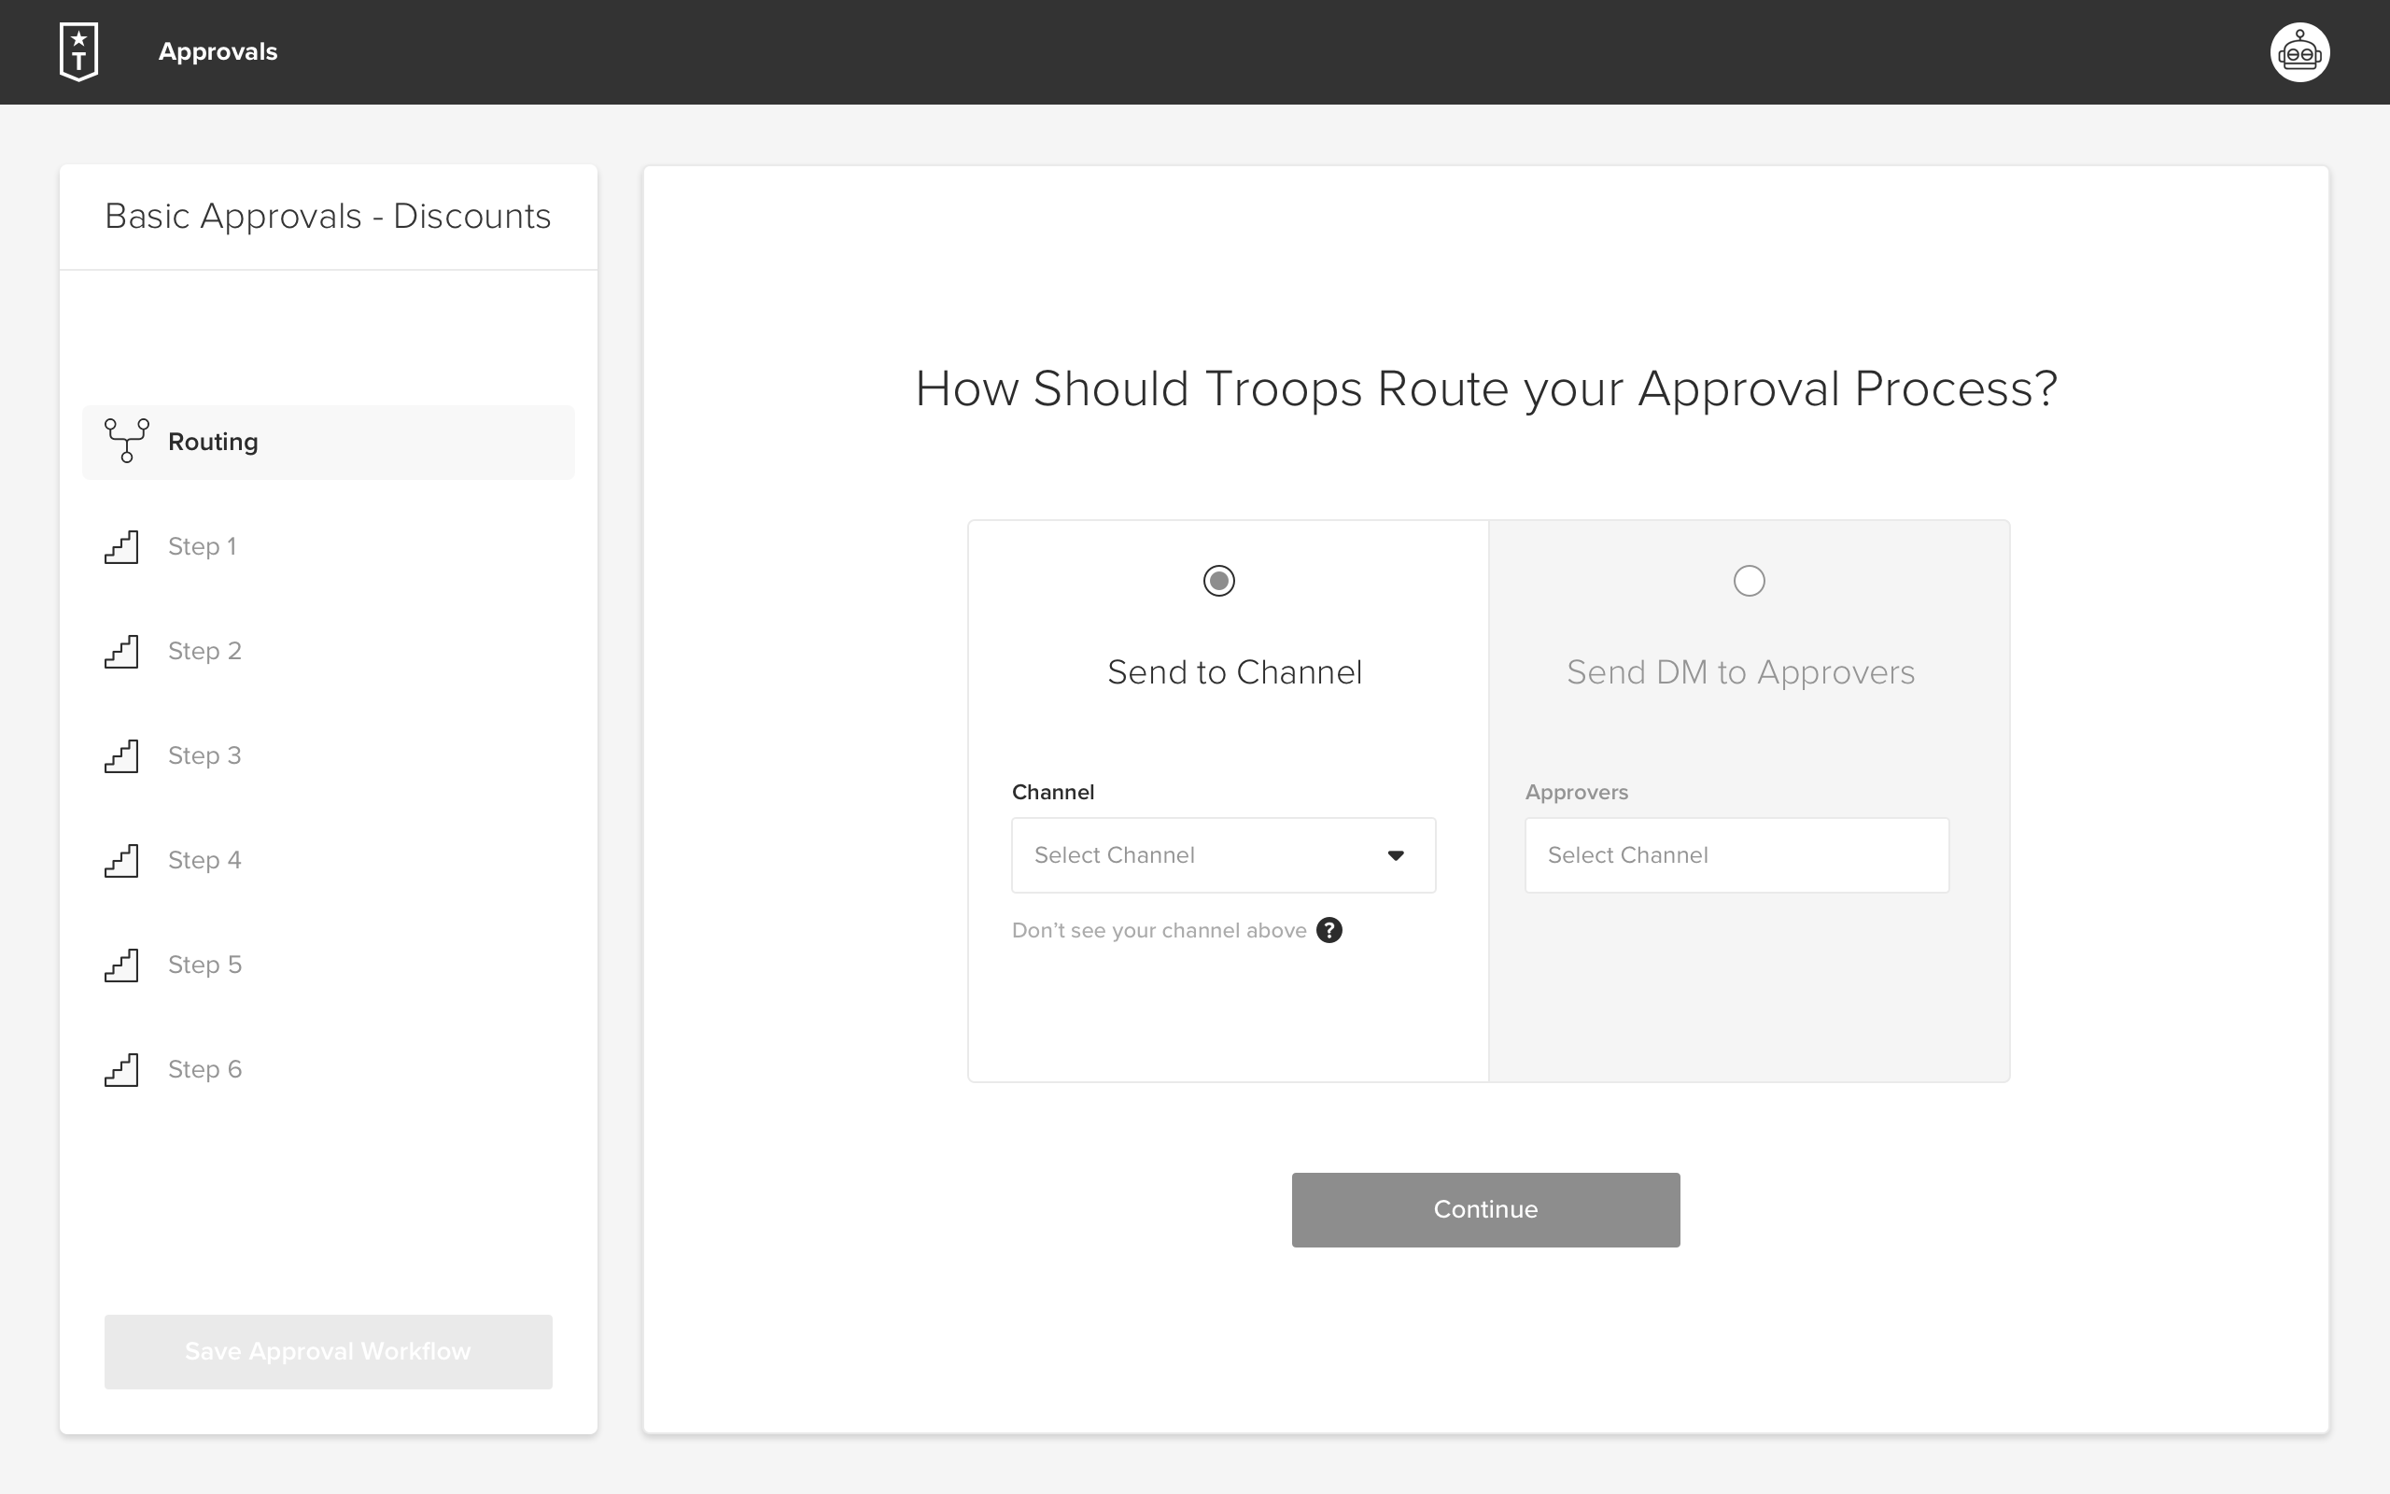Click 'Don't see your channel above' text
Screen dimensions: 2390x1494
click(x=1159, y=931)
